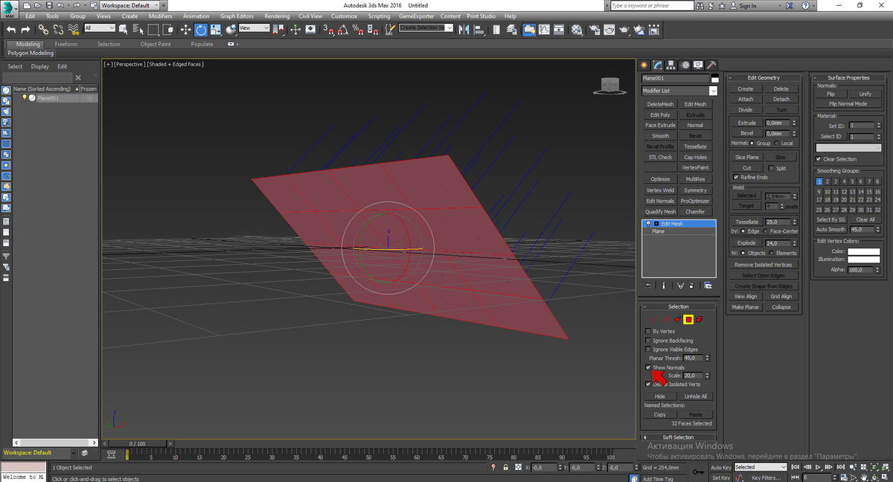Screen dimensions: 893x482
Task: Enable Ignore Visible Edges checkbox
Action: point(648,349)
